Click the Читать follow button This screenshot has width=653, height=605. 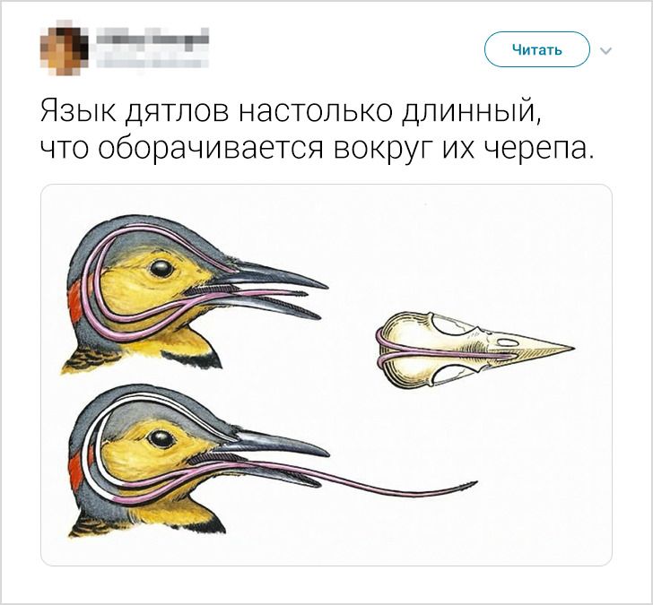[537, 49]
